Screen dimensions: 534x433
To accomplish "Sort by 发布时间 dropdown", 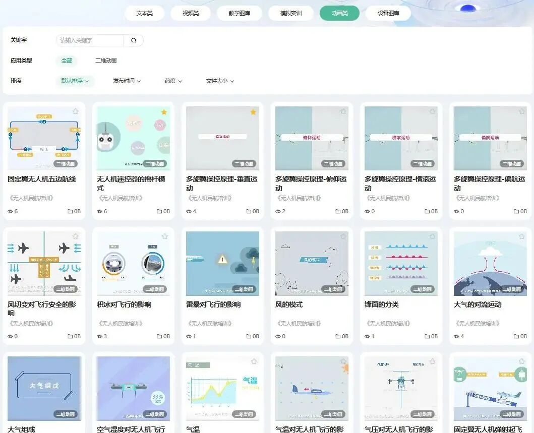I will coord(127,81).
